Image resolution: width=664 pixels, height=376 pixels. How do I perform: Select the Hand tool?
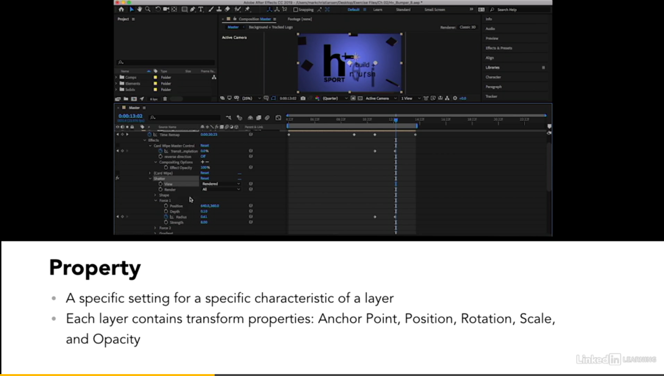point(139,10)
